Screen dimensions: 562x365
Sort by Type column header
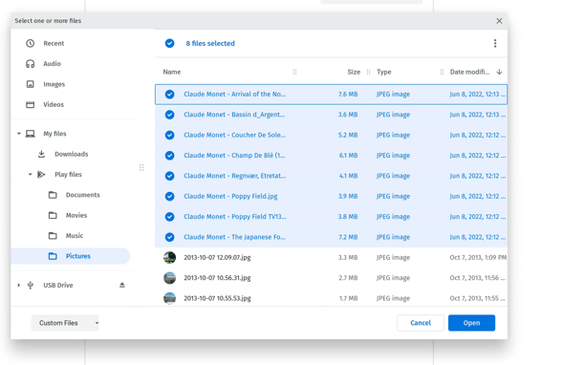(x=384, y=72)
